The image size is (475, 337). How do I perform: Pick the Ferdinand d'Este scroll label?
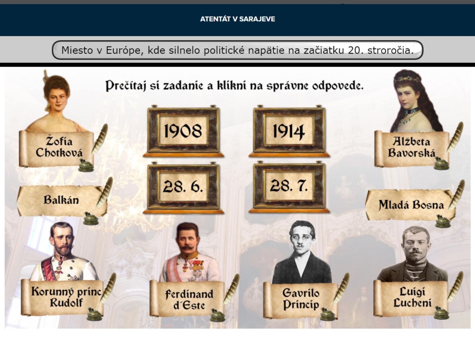coord(188,298)
